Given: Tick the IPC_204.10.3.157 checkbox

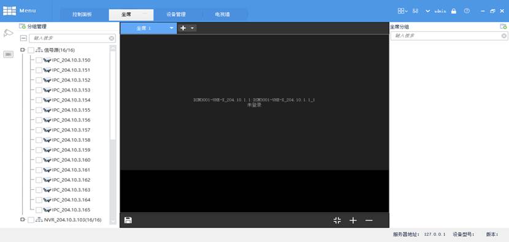Looking at the screenshot, I should pyautogui.click(x=39, y=130).
